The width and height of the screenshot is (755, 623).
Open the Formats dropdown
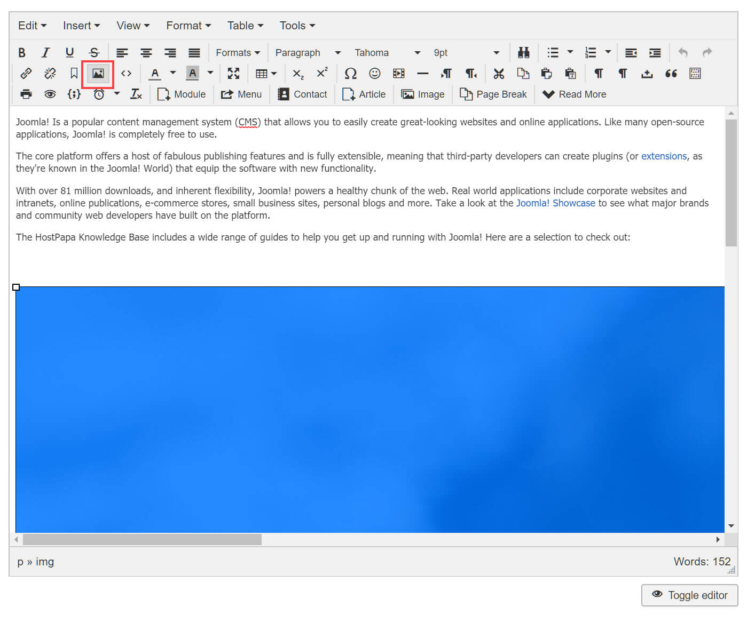tap(238, 52)
